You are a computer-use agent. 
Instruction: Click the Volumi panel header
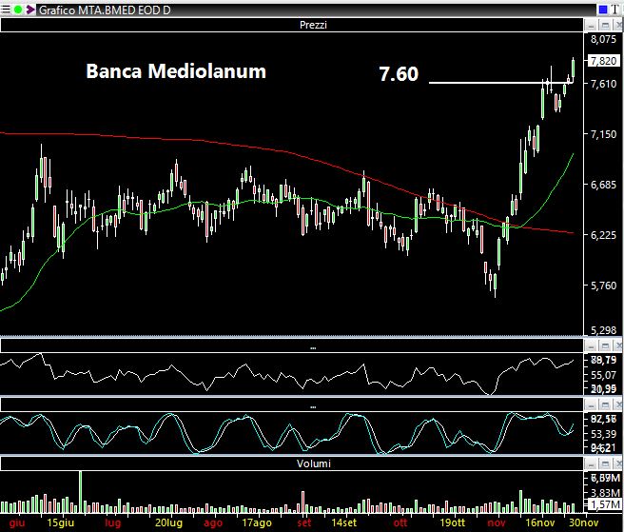[292, 463]
